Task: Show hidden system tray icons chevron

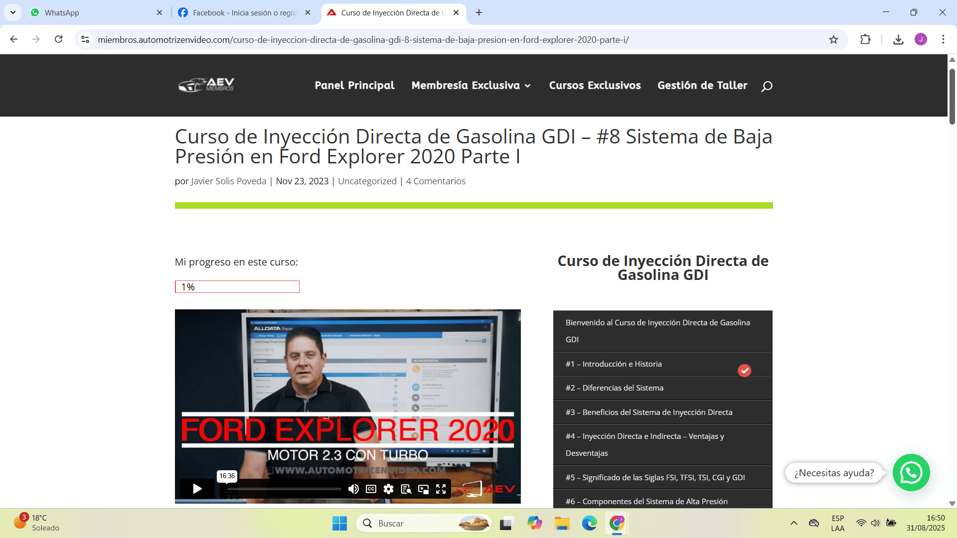Action: coord(794,523)
